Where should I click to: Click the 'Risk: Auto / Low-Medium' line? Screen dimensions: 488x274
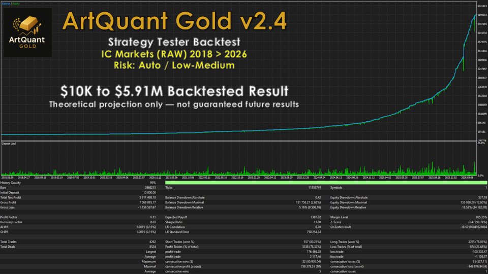[174, 65]
